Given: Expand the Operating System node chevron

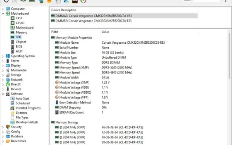Looking at the screenshot, I should 3,56.
